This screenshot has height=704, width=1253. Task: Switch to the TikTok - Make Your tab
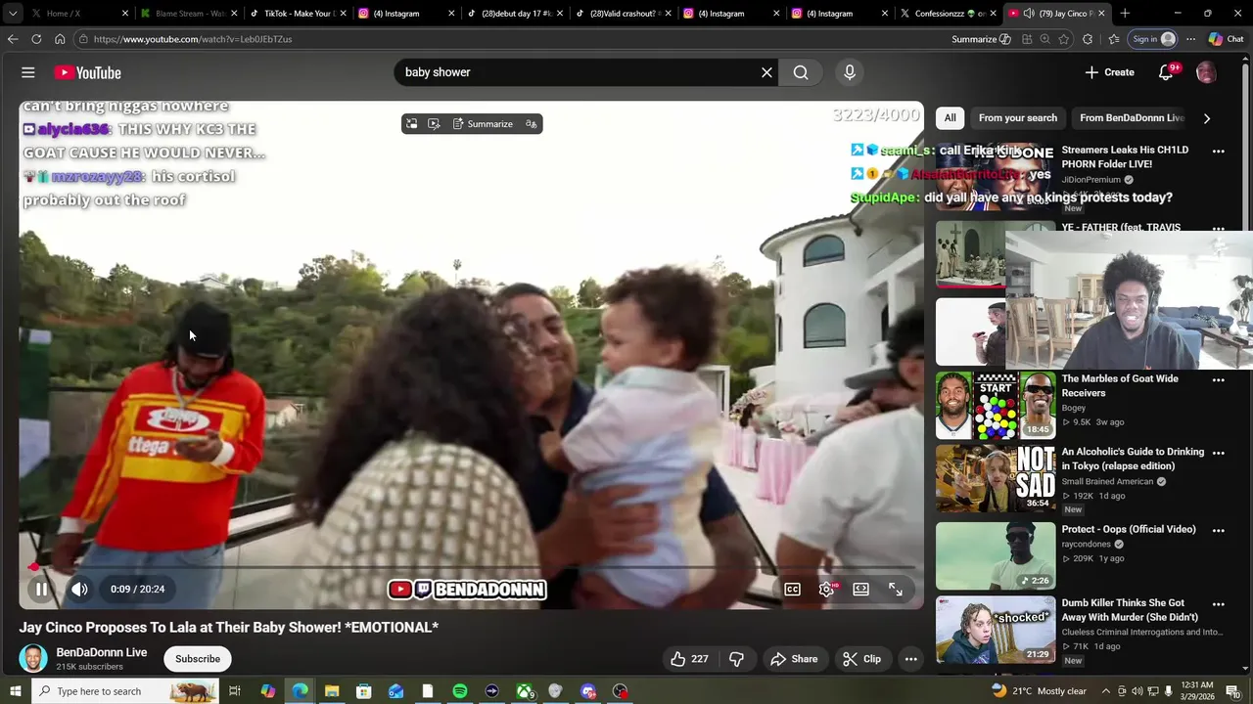297,14
